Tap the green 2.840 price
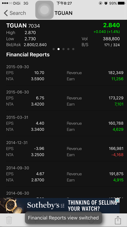 point(111,25)
